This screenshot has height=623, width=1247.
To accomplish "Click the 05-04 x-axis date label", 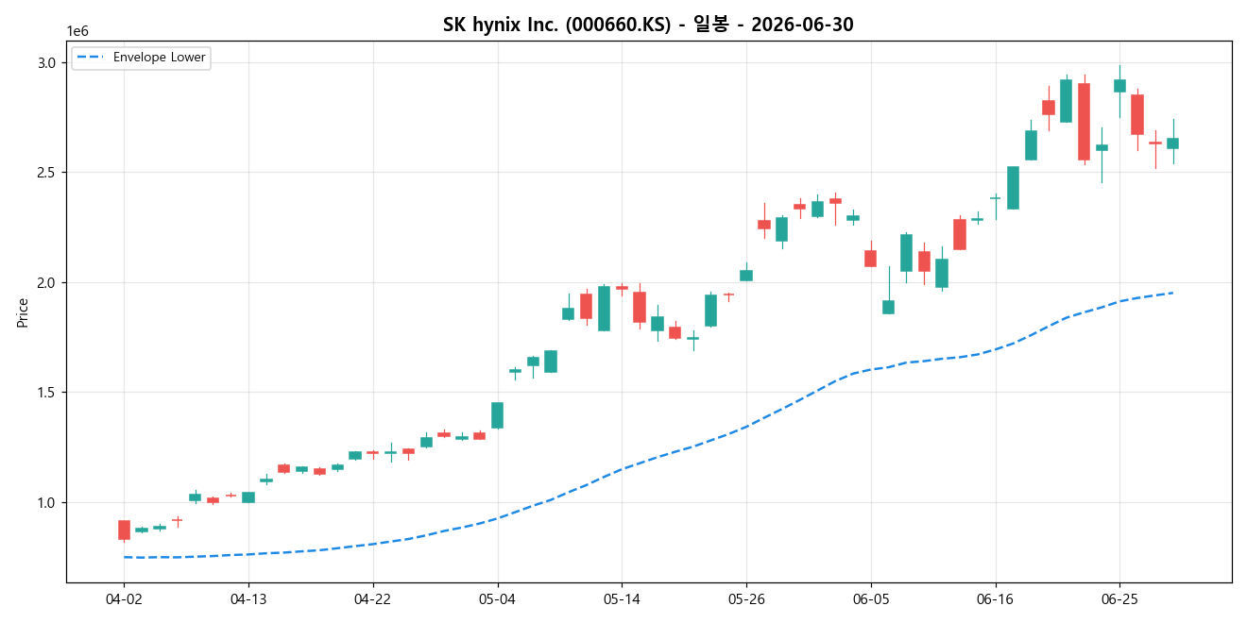I will 497,599.
